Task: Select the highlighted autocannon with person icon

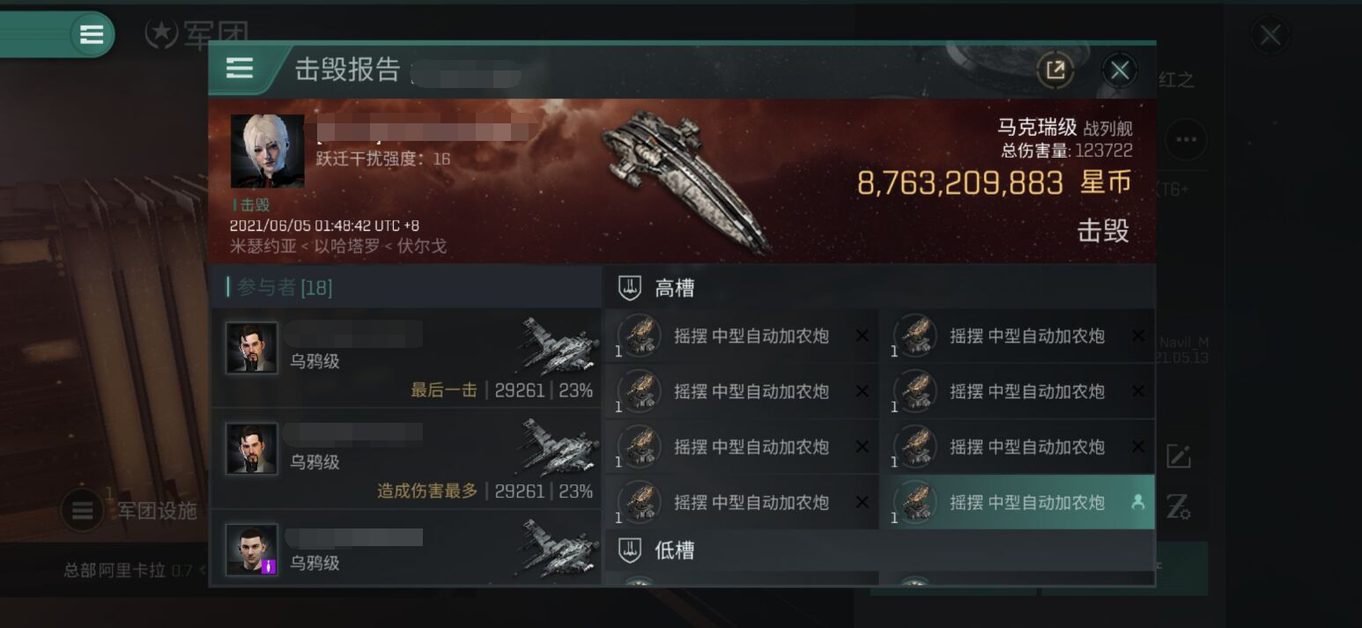Action: pos(1017,502)
